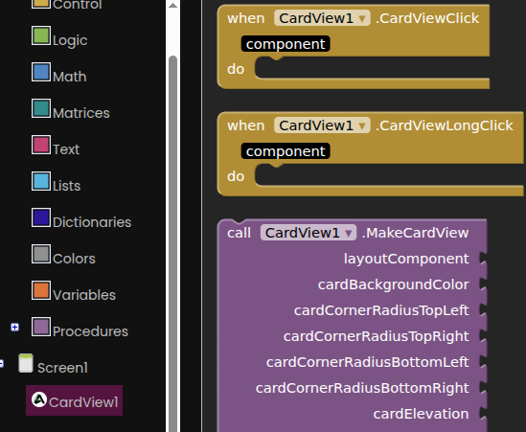Screen dimensions: 526x432
Task: Open the Lists blocks drawer
Action: (66, 186)
